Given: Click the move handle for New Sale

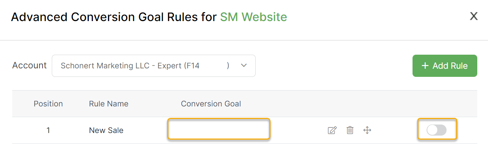Looking at the screenshot, I should (x=367, y=130).
